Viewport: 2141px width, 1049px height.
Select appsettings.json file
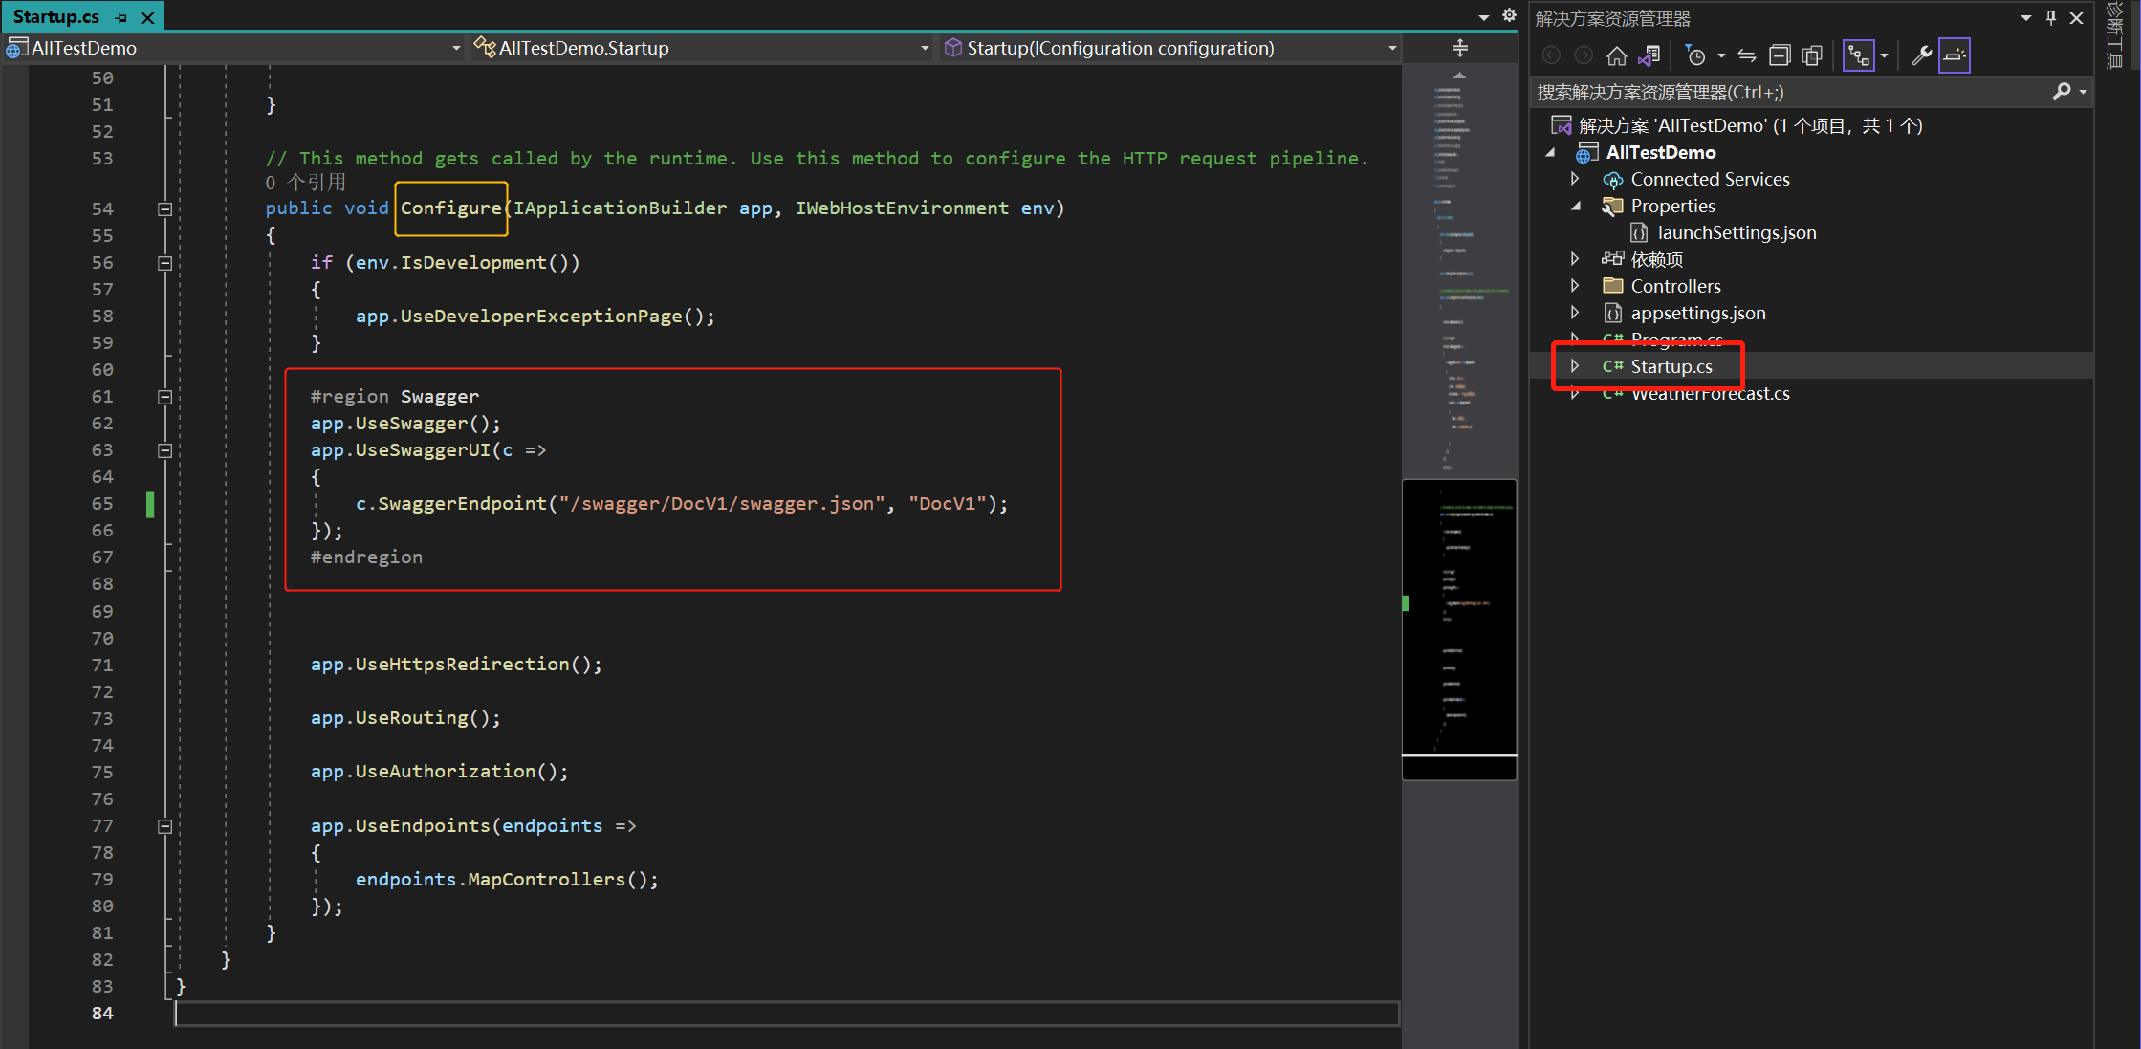(x=1697, y=313)
